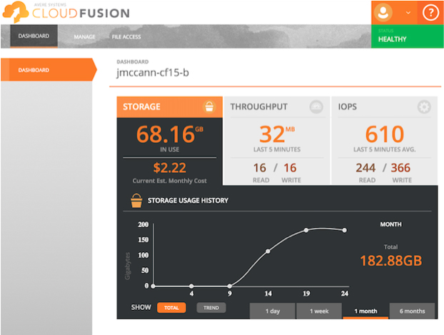The width and height of the screenshot is (444, 335).
Task: Click the Throughput gauge icon
Action: coord(316,107)
